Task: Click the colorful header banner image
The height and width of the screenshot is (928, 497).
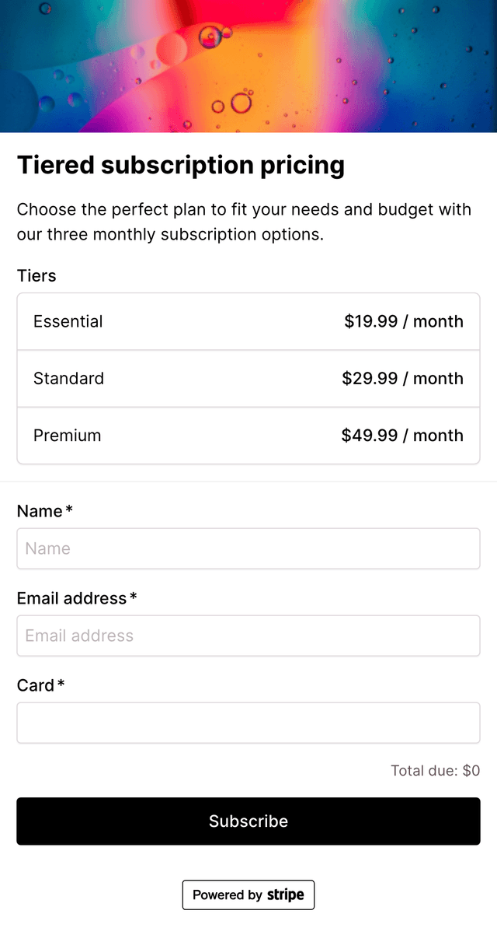Action: [248, 65]
